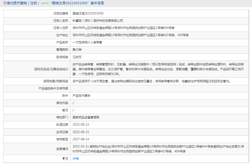Click the bulb icon next to 注

point(64,159)
